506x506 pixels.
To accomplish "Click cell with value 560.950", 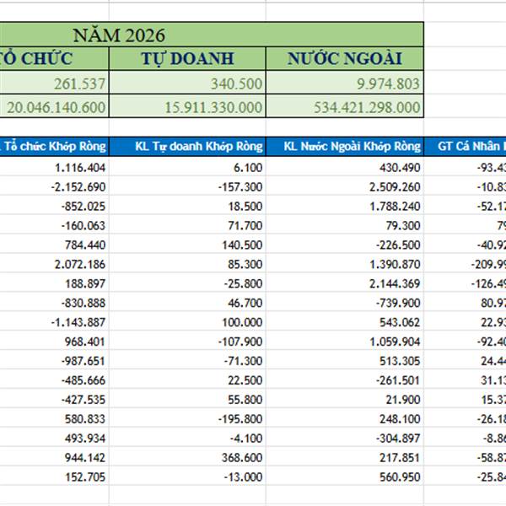I will pos(345,476).
